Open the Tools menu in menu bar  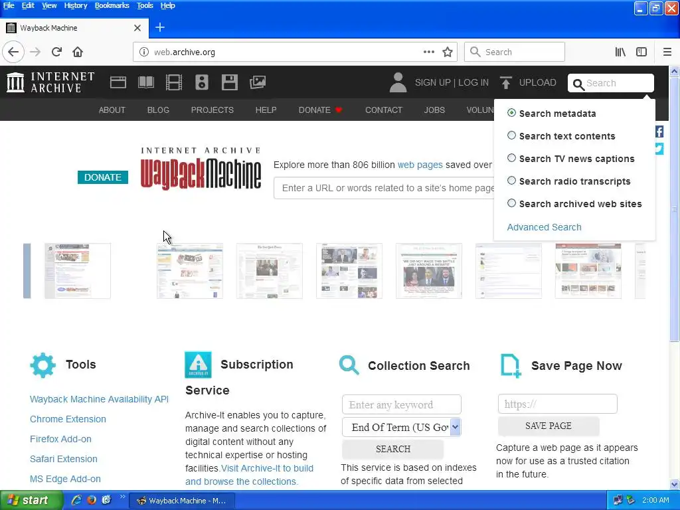145,5
